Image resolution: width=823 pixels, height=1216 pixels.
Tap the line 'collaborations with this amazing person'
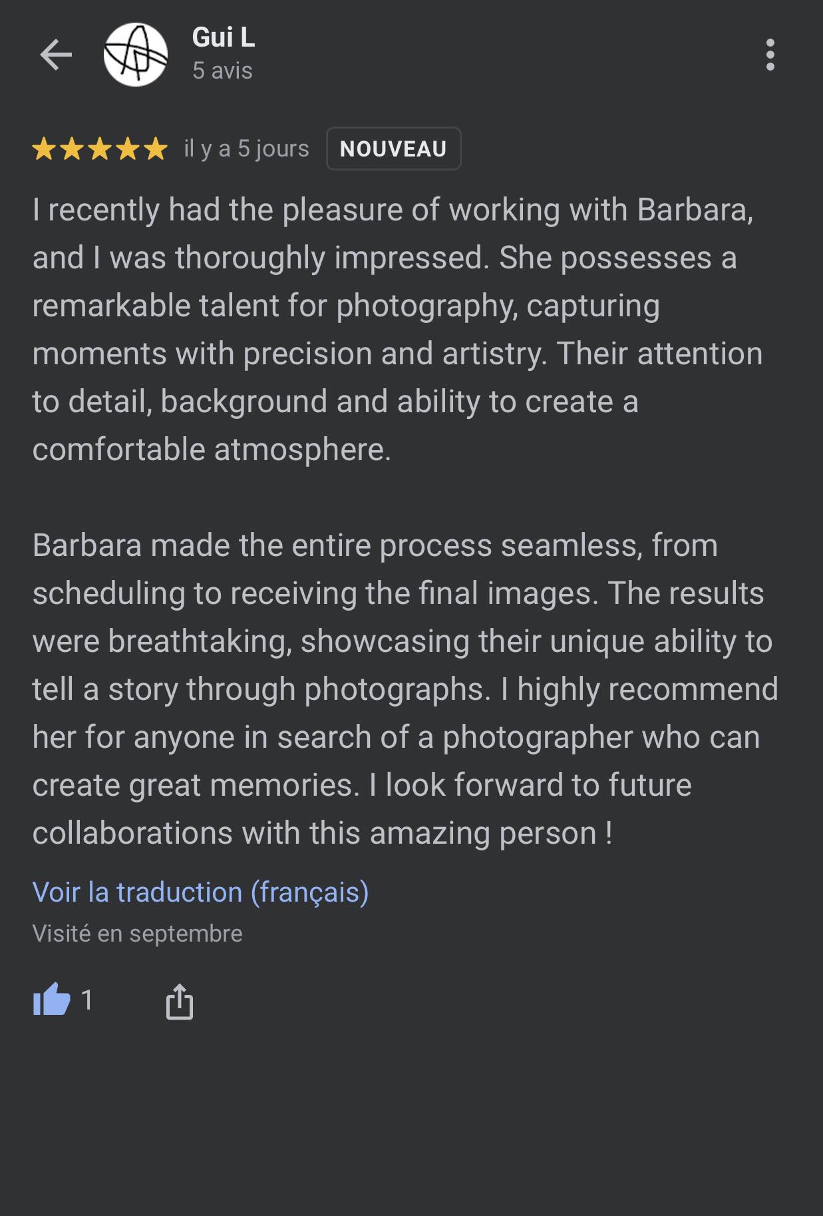(322, 833)
